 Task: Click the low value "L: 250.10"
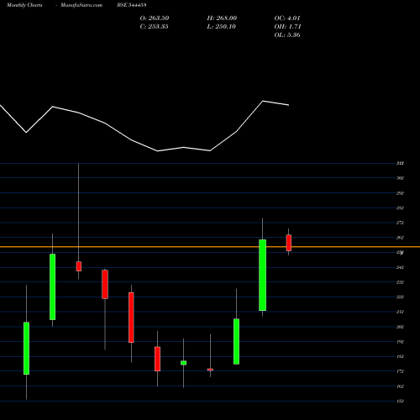tap(221, 26)
